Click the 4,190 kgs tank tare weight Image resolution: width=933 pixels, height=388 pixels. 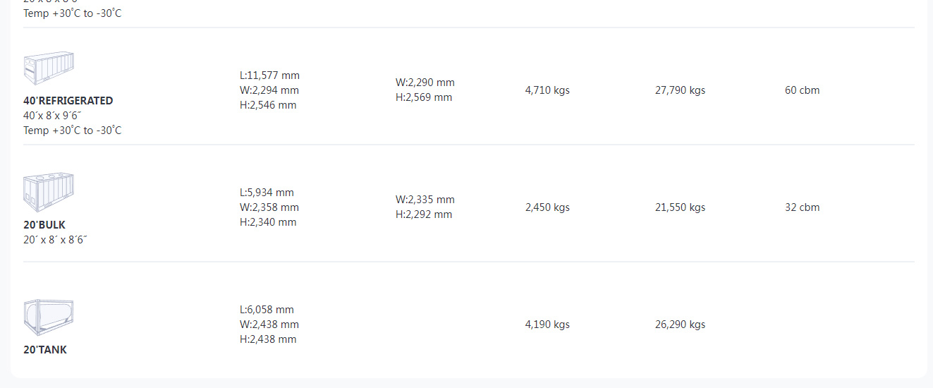(547, 325)
